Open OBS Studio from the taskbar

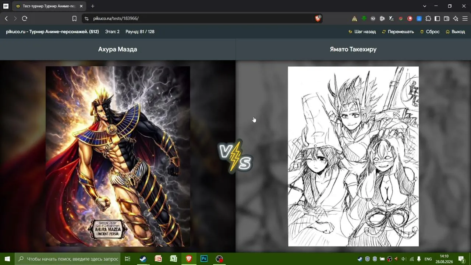tap(219, 259)
